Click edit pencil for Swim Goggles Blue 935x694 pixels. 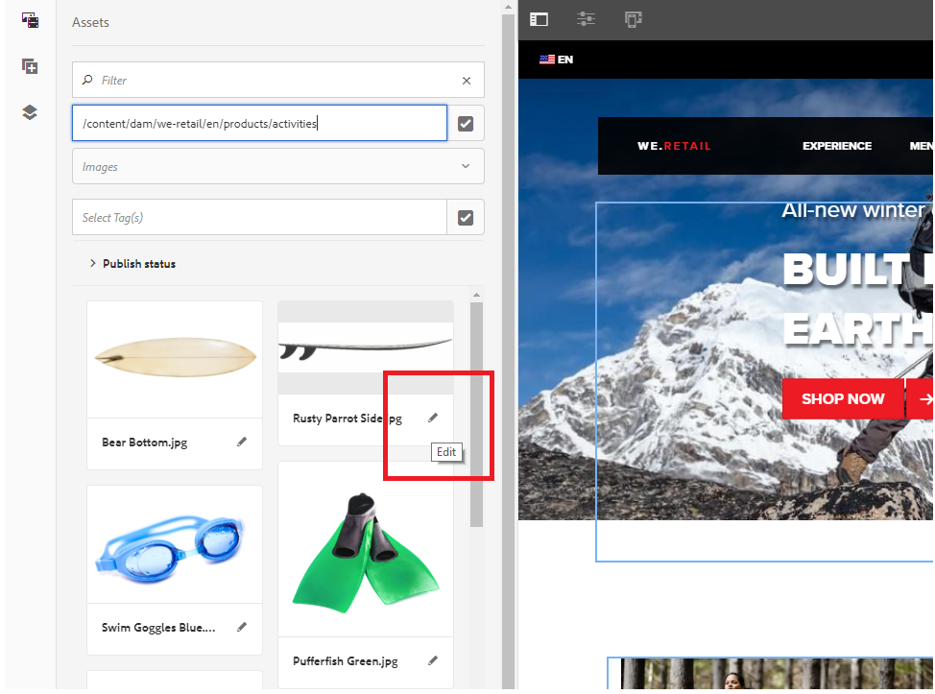(x=242, y=627)
